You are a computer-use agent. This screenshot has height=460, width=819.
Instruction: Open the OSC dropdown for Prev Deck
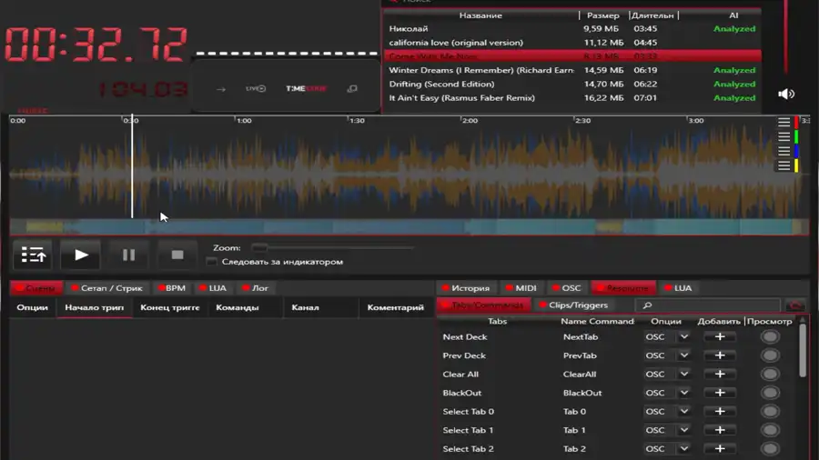point(684,355)
